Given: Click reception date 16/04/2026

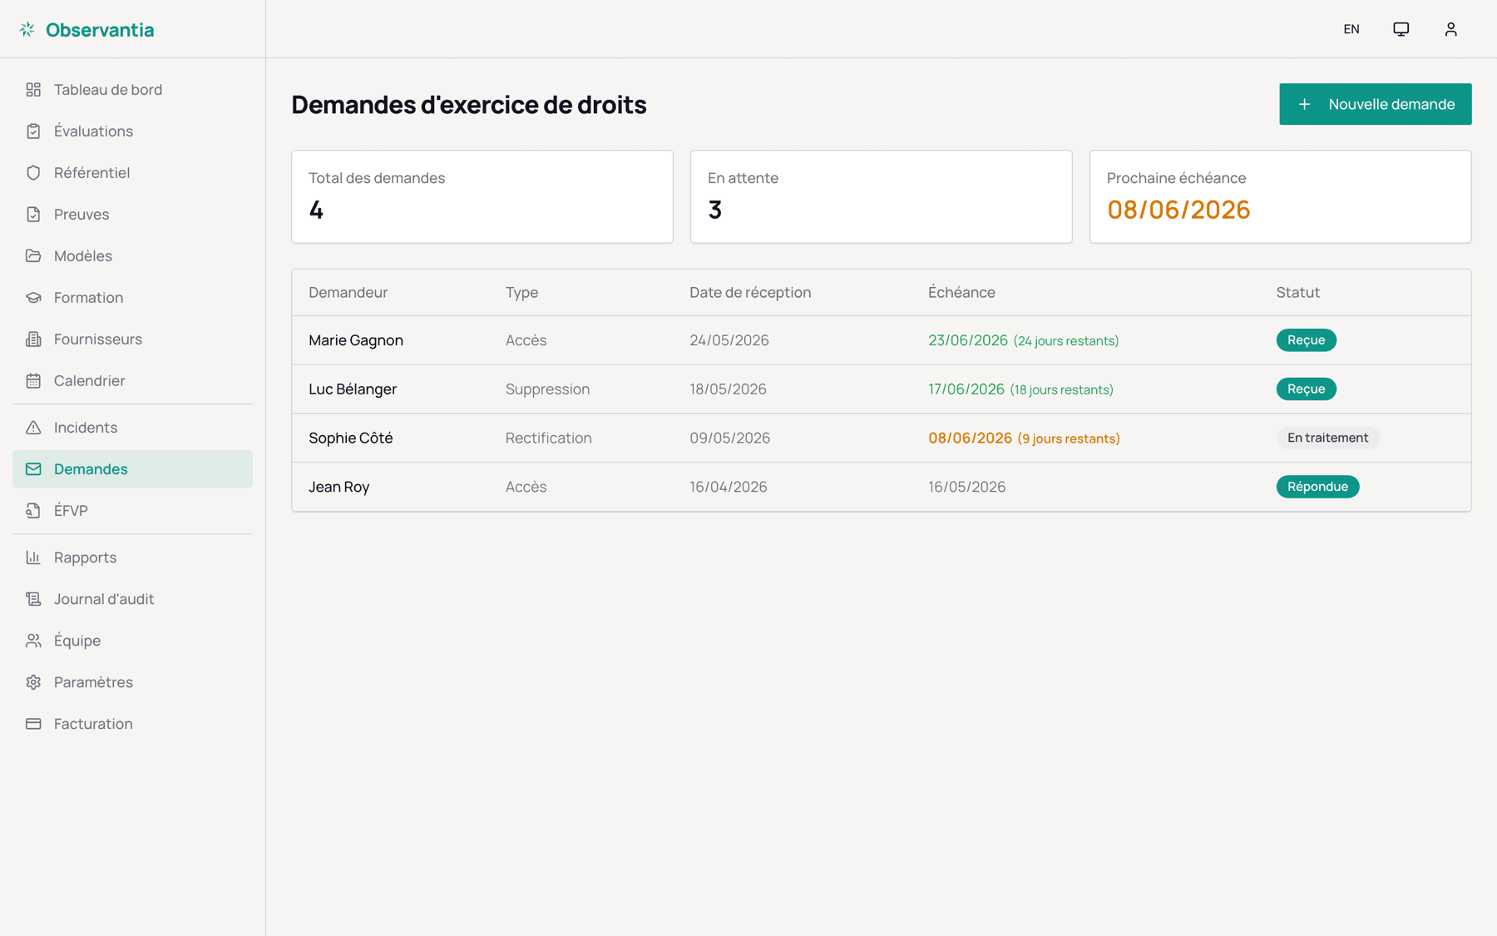Looking at the screenshot, I should pos(729,487).
